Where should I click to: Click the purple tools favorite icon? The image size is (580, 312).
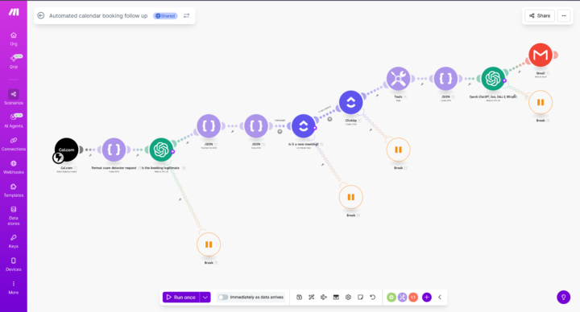(402, 298)
